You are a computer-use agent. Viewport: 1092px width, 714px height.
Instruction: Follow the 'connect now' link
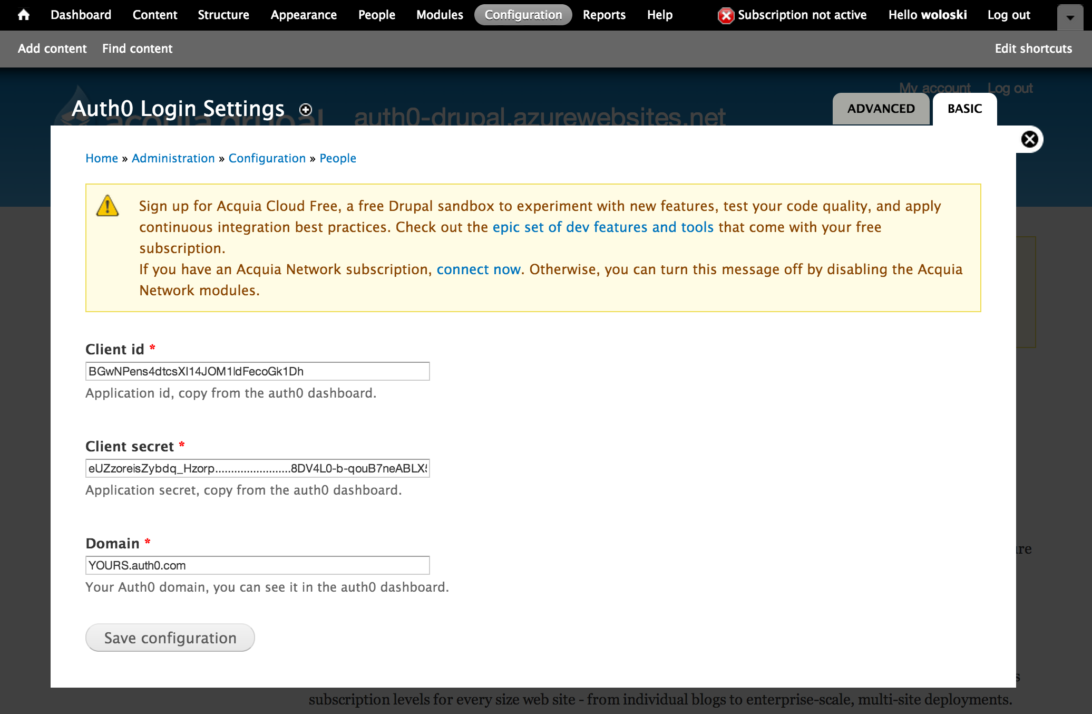[x=479, y=269]
